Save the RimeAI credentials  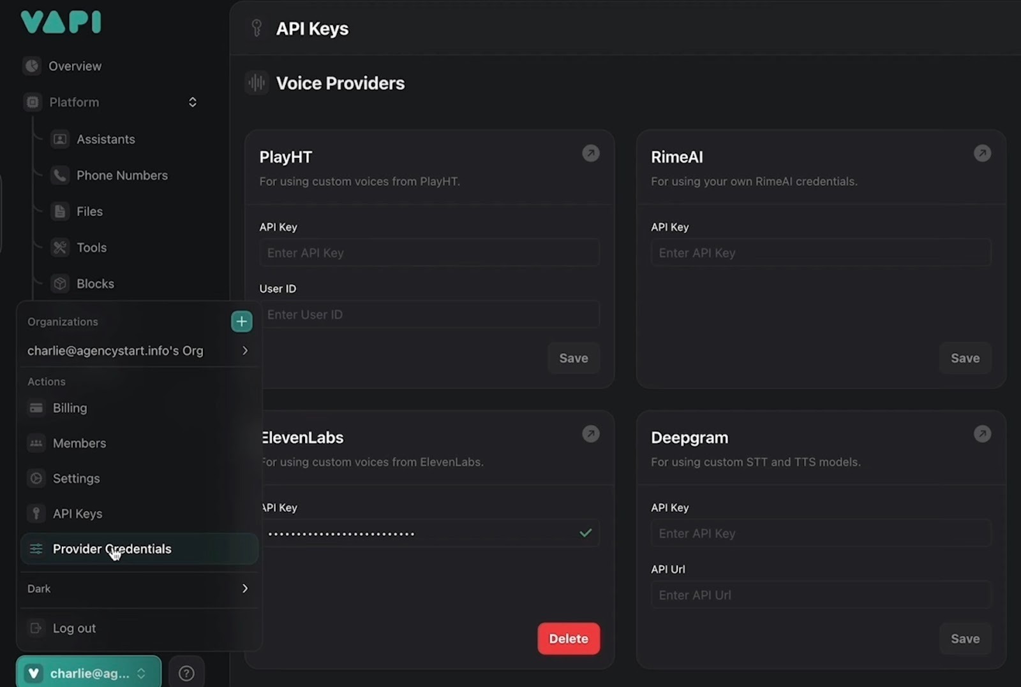click(x=965, y=358)
